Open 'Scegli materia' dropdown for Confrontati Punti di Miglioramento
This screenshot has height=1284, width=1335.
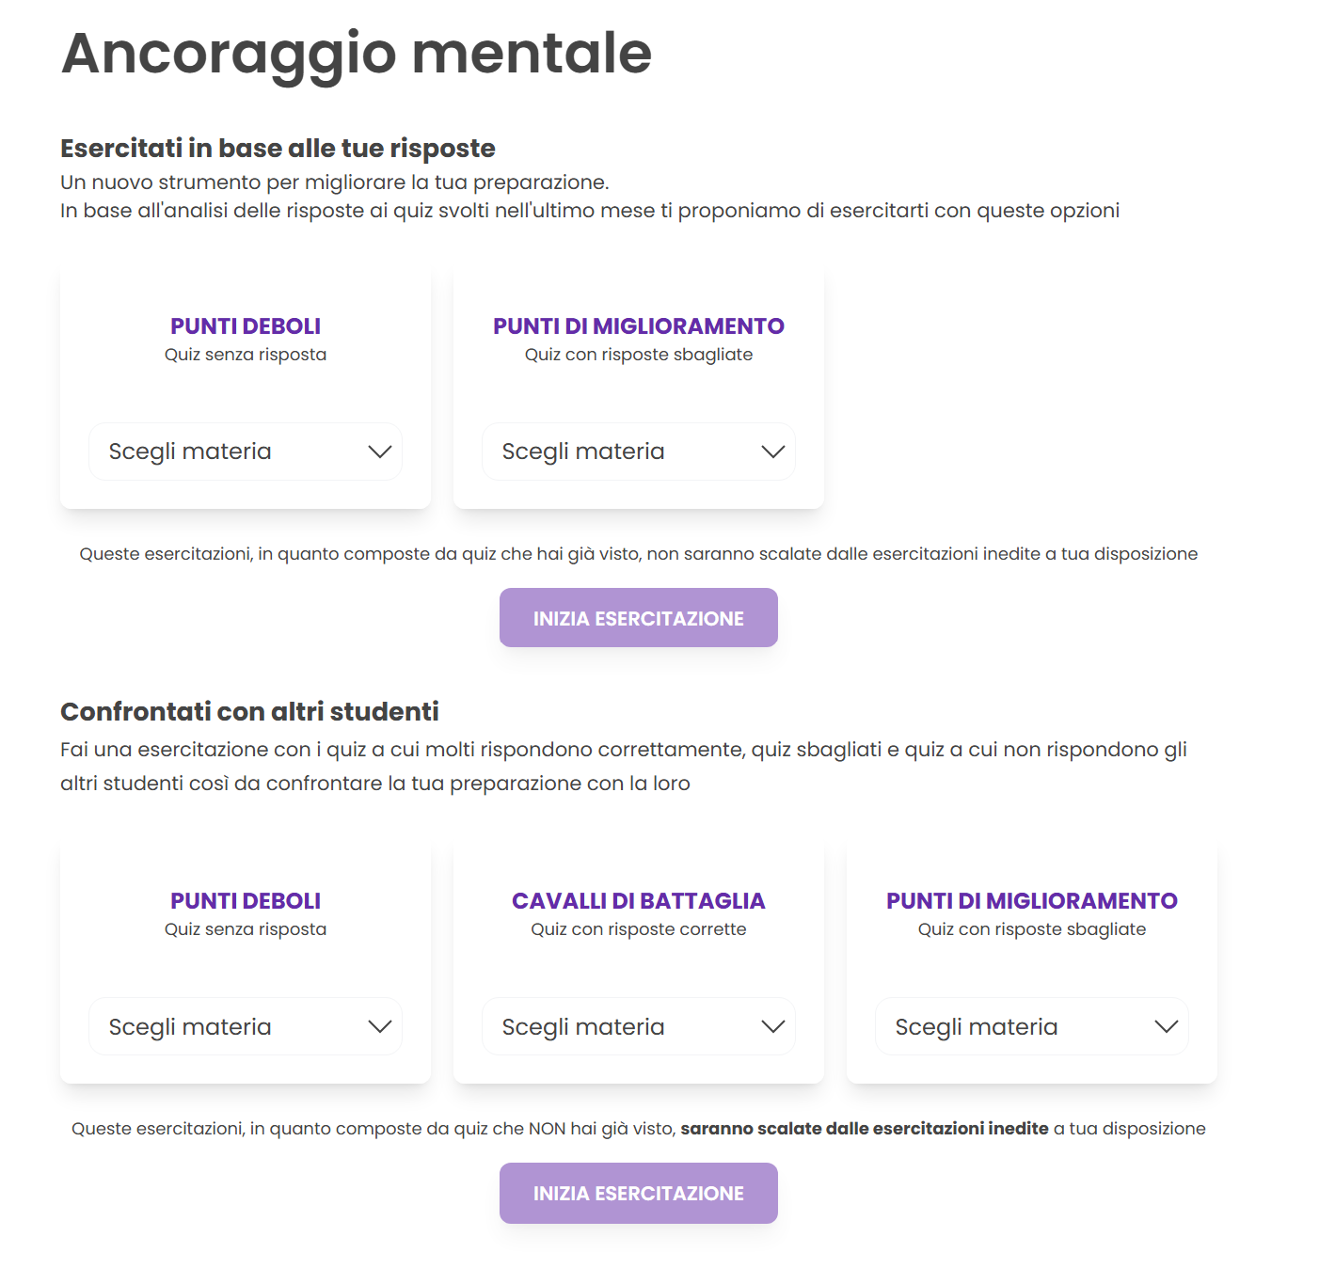(x=1012, y=1027)
